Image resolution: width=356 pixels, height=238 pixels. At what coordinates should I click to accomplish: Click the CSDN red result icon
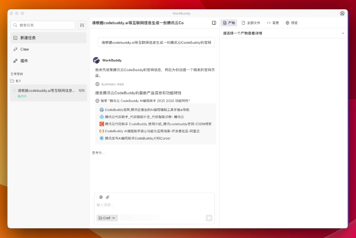pos(102,124)
